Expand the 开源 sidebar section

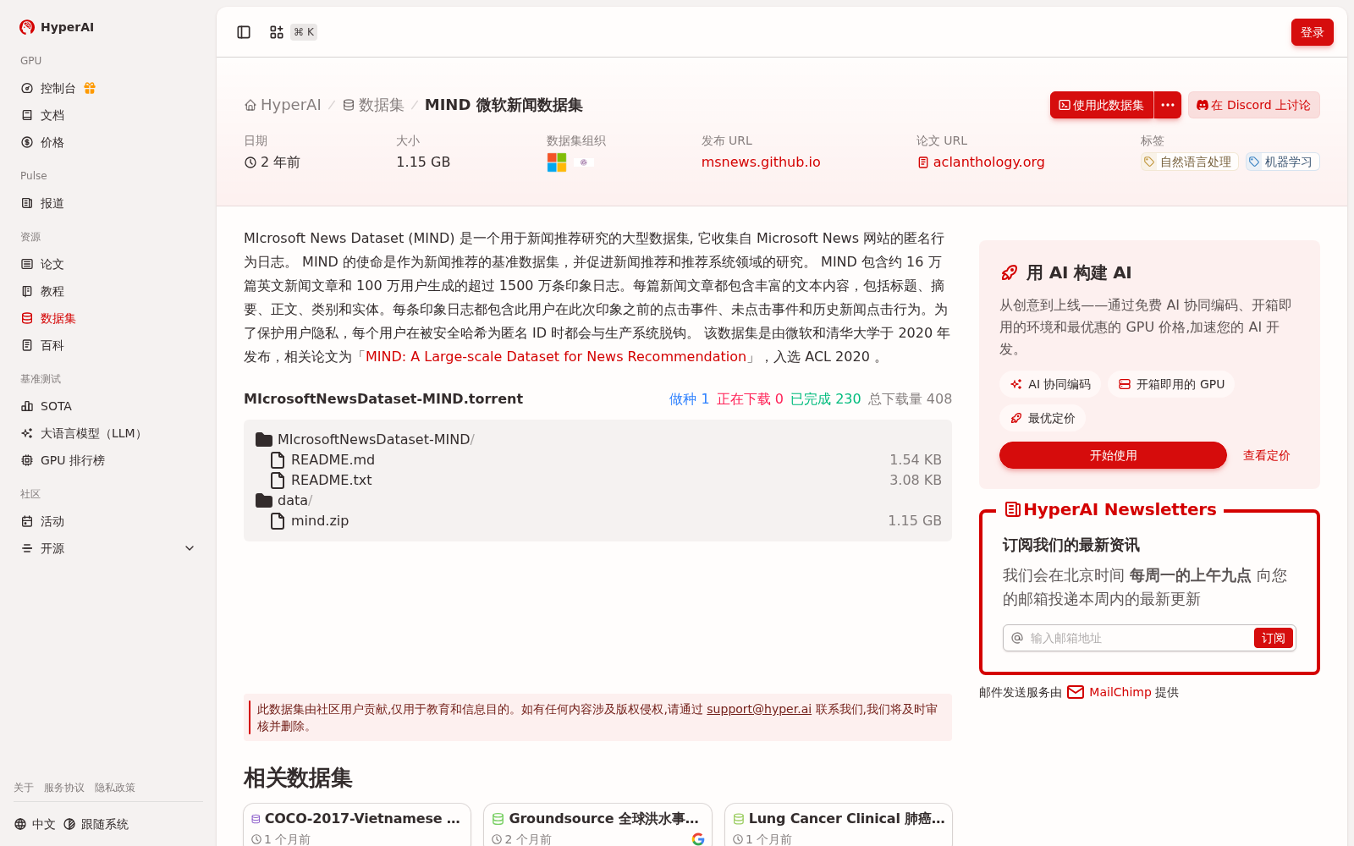pyautogui.click(x=108, y=548)
